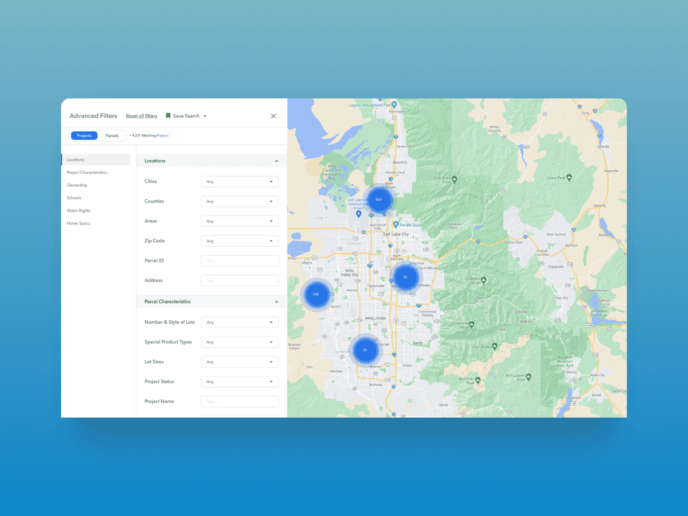This screenshot has width=688, height=516.
Task: Select Project Characteristics in the sidebar
Action: tap(87, 173)
